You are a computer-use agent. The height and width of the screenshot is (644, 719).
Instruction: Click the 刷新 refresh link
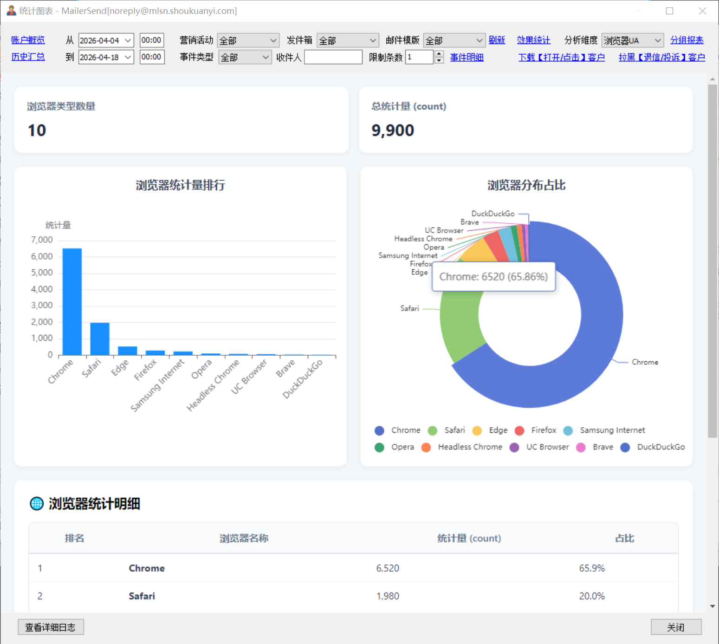(x=497, y=40)
